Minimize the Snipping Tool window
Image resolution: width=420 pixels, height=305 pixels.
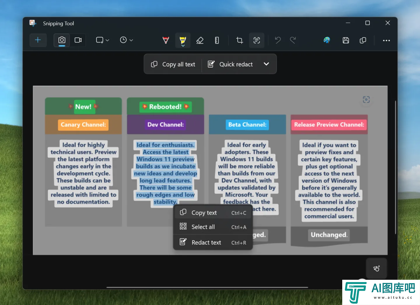tap(348, 23)
